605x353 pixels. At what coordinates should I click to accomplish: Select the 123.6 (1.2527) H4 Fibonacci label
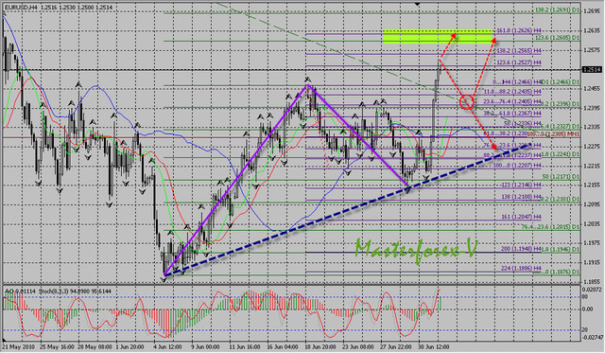click(519, 62)
